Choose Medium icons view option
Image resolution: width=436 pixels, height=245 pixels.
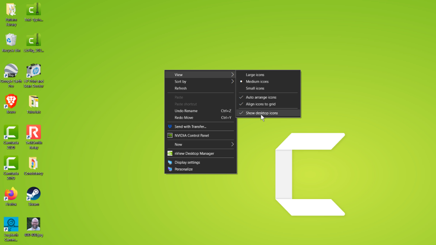click(x=268, y=81)
